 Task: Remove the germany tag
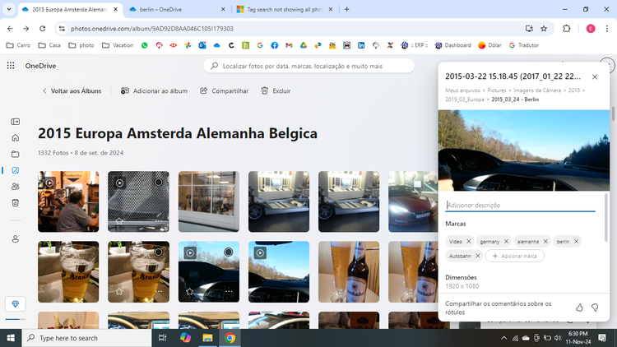point(506,242)
